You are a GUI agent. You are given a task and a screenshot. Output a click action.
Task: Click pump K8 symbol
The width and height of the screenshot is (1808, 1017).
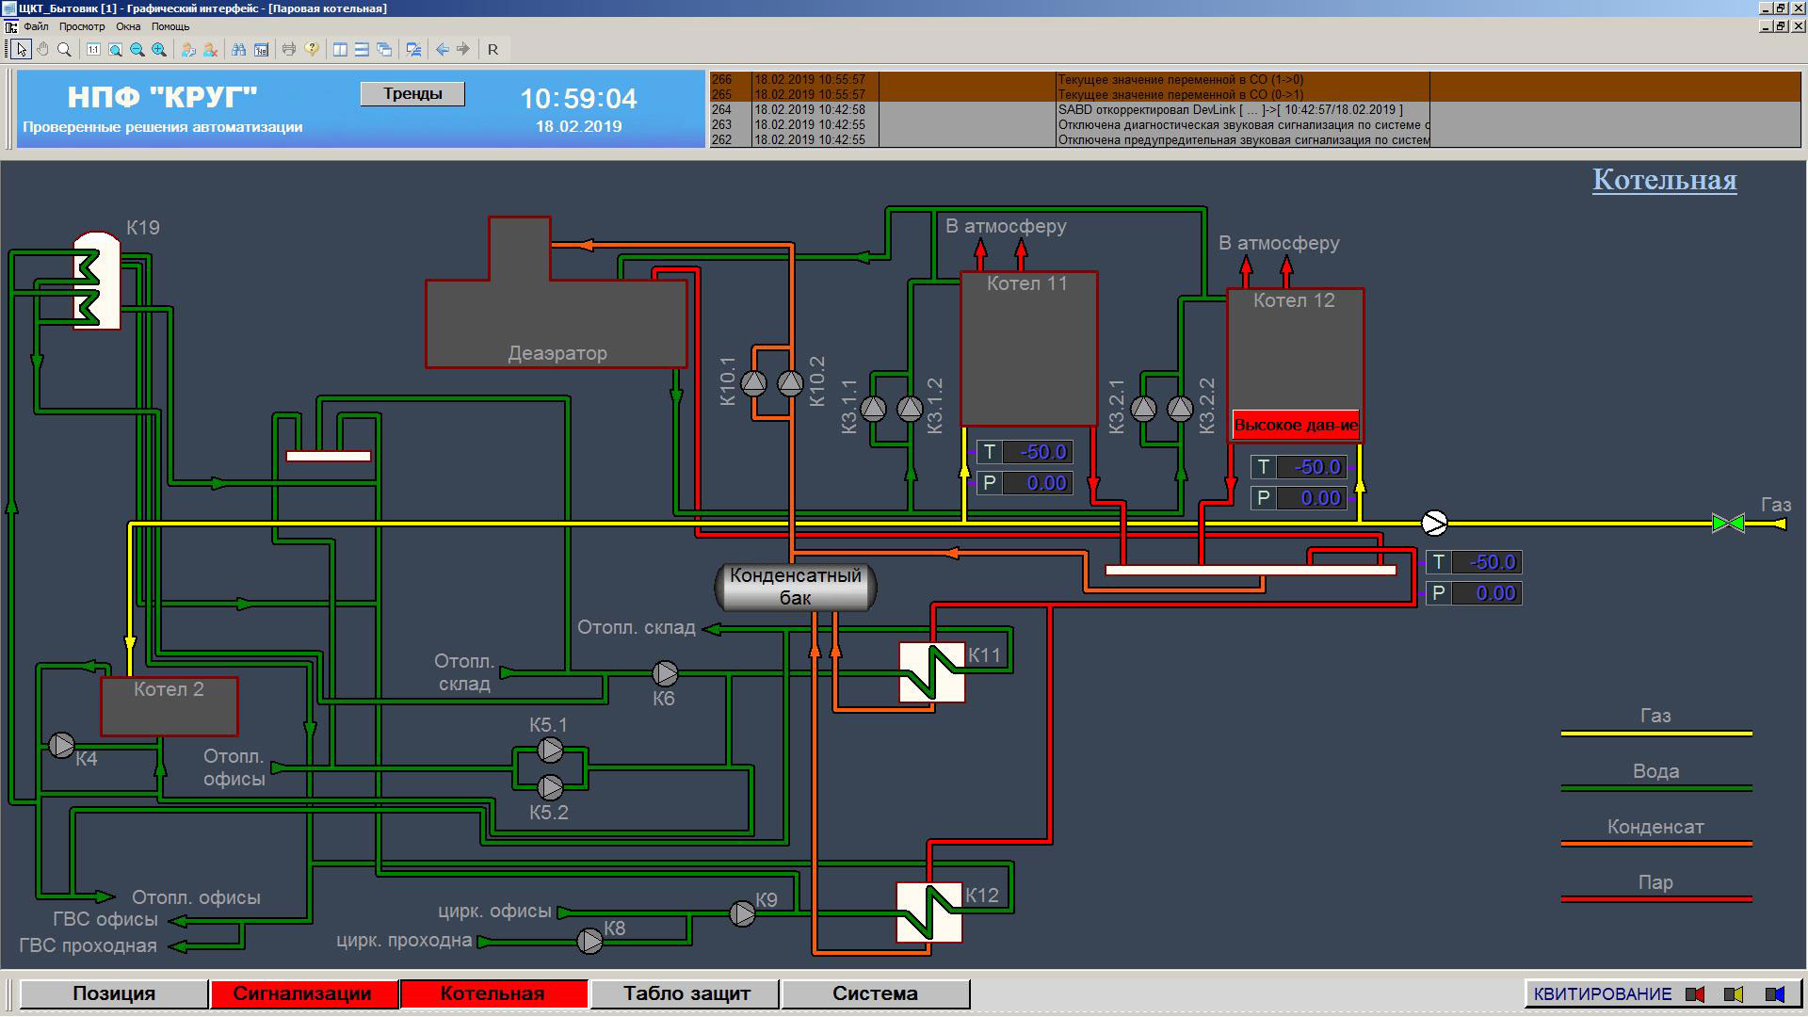click(x=590, y=941)
